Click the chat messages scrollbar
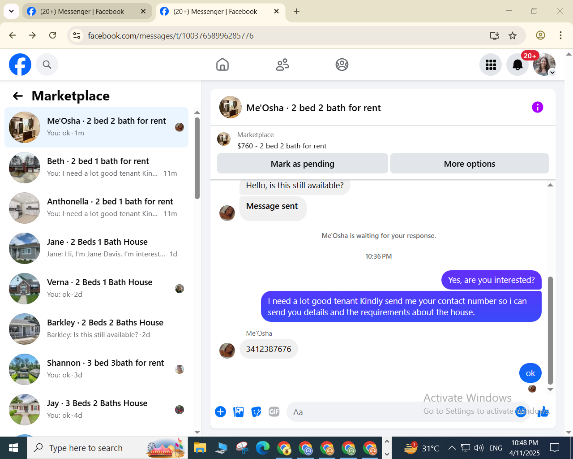The height and width of the screenshot is (459, 573). (550, 330)
